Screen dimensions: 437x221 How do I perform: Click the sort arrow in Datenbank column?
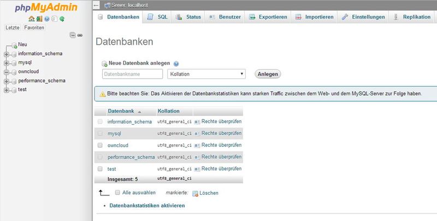tap(139, 112)
